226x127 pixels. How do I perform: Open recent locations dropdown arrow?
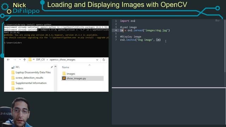pyautogui.click(x=20, y=60)
